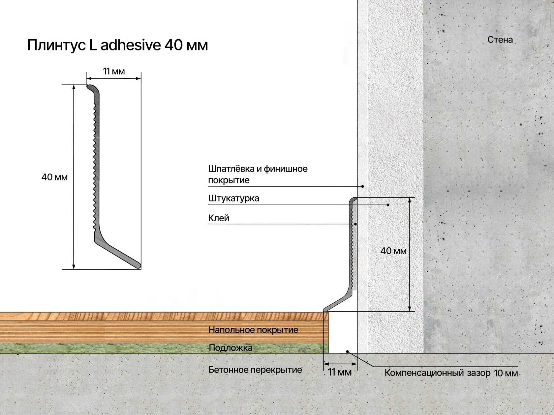Click the '11 мм' dimension below the floor gap
The image size is (554, 415).
click(x=340, y=373)
